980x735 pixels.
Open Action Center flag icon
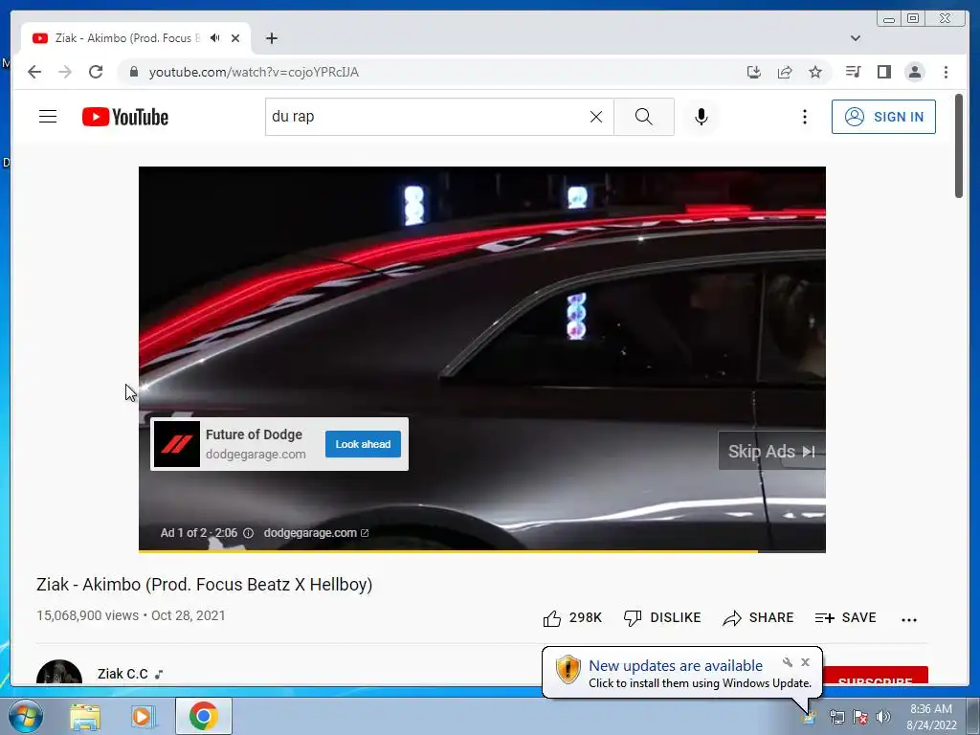[860, 717]
